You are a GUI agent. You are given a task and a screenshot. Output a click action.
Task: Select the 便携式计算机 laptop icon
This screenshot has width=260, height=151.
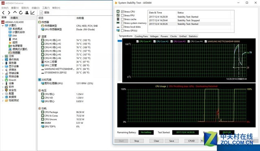click(x=10, y=49)
